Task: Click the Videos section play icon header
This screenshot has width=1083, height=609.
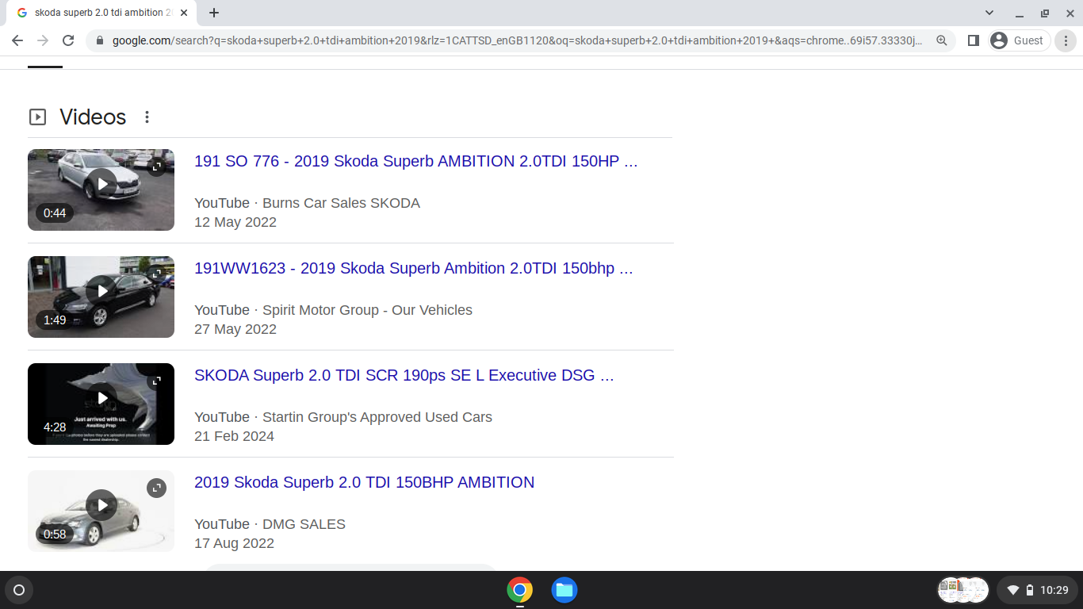Action: point(37,117)
